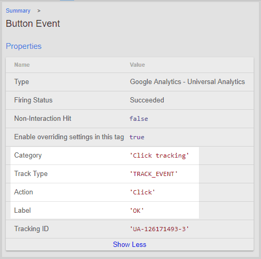Select the 'Click tracking' value
The width and height of the screenshot is (261, 259).
click(x=159, y=156)
